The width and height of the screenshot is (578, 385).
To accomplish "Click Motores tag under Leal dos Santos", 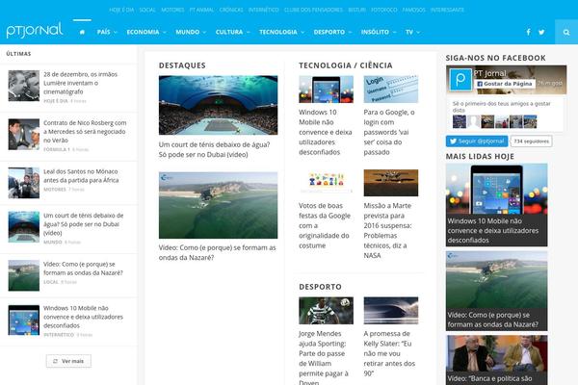I will [55, 190].
